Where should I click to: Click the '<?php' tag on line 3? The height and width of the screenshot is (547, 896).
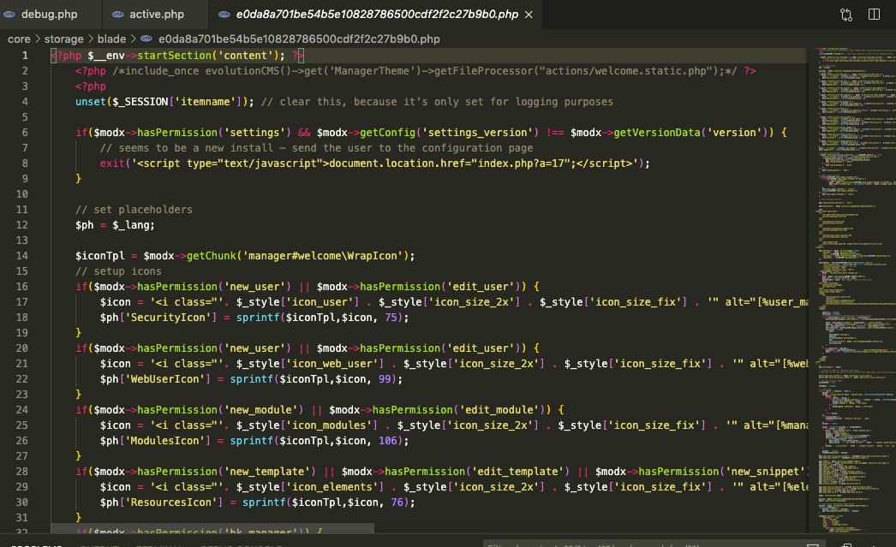coord(91,86)
